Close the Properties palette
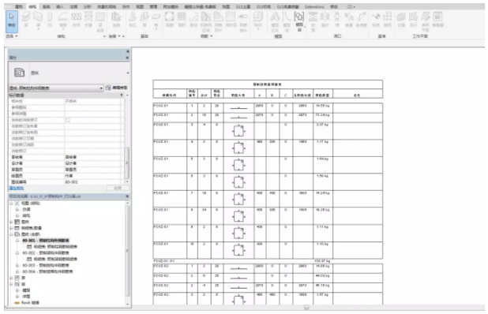Screen dimensions: 488x314 pos(127,58)
